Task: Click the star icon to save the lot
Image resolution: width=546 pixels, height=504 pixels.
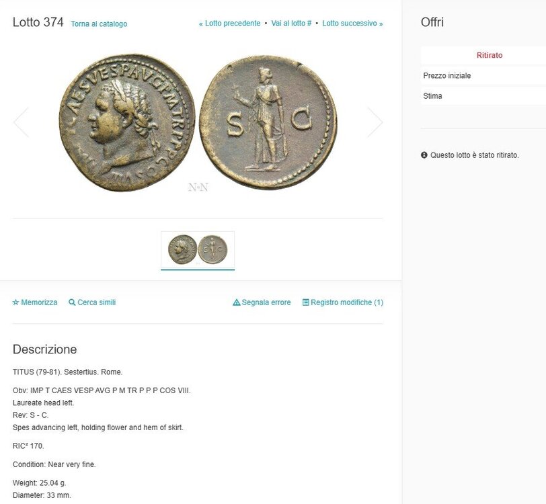Action: pos(15,302)
